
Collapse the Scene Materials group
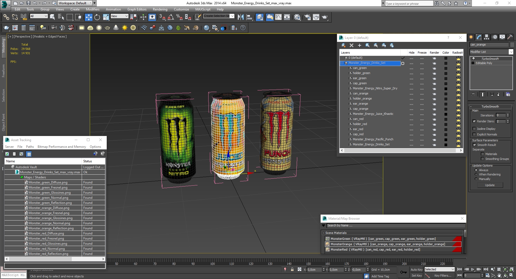pyautogui.click(x=324, y=233)
